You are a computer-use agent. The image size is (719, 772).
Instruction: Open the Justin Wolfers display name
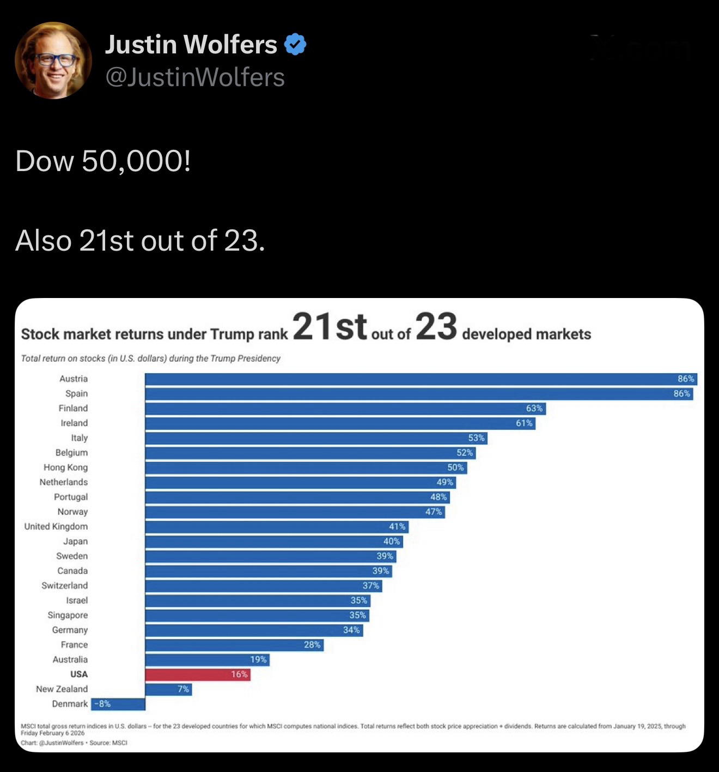(x=191, y=45)
